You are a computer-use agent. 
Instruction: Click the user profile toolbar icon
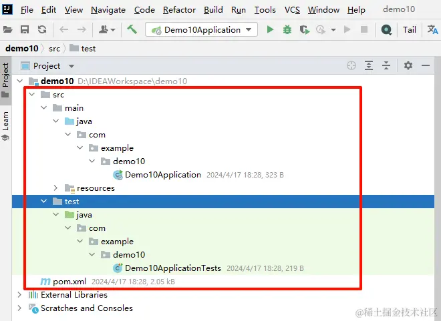pyautogui.click(x=107, y=29)
